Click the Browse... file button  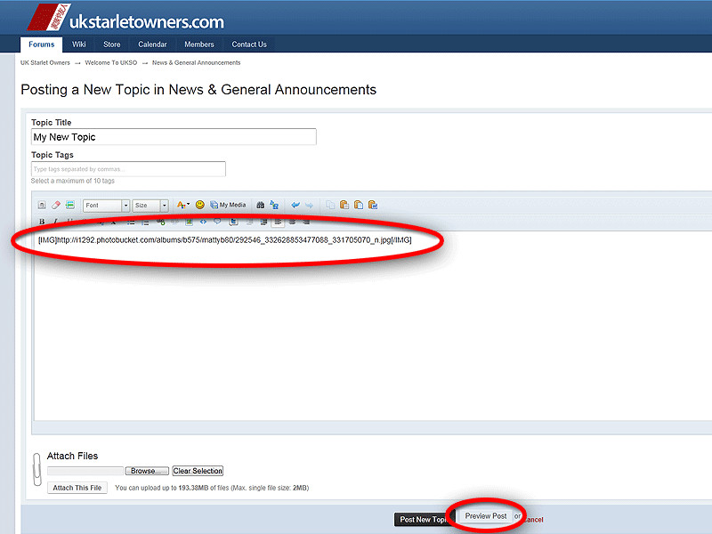pos(147,471)
